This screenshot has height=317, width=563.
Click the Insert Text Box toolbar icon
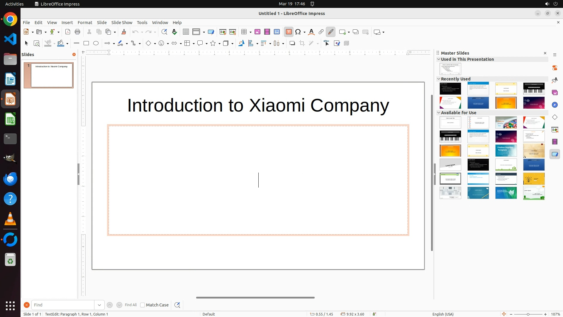pyautogui.click(x=289, y=32)
